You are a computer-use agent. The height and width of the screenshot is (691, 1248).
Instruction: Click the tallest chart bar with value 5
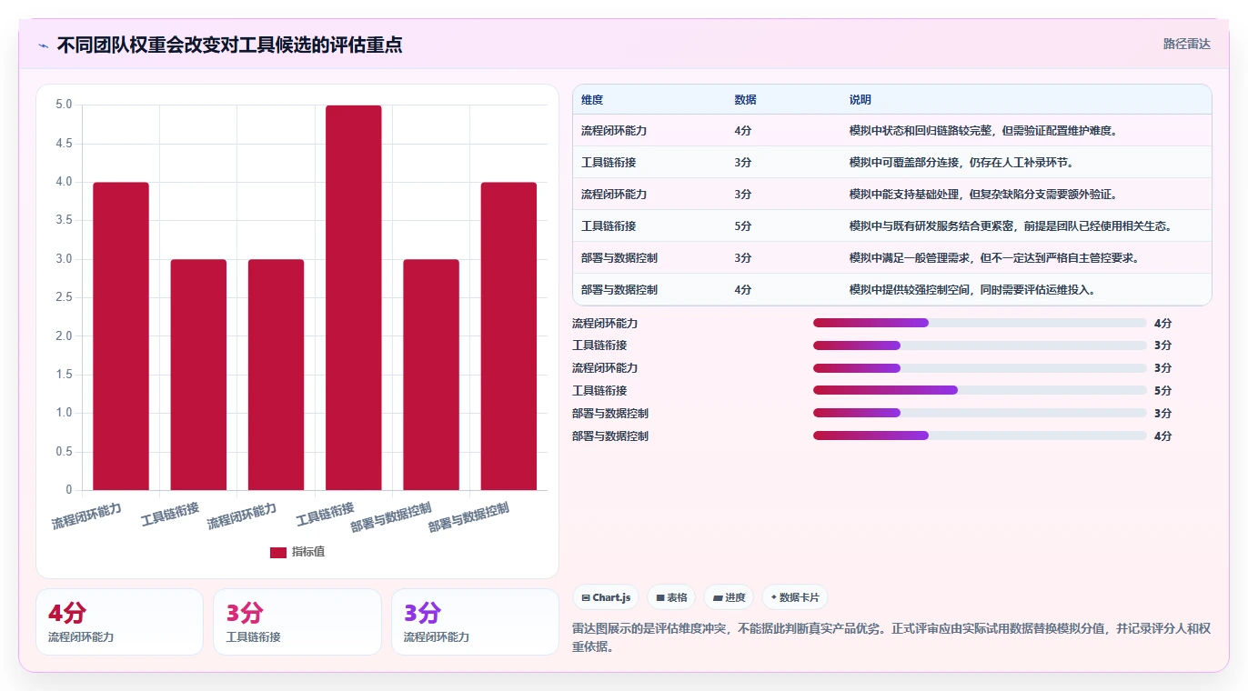coord(354,297)
